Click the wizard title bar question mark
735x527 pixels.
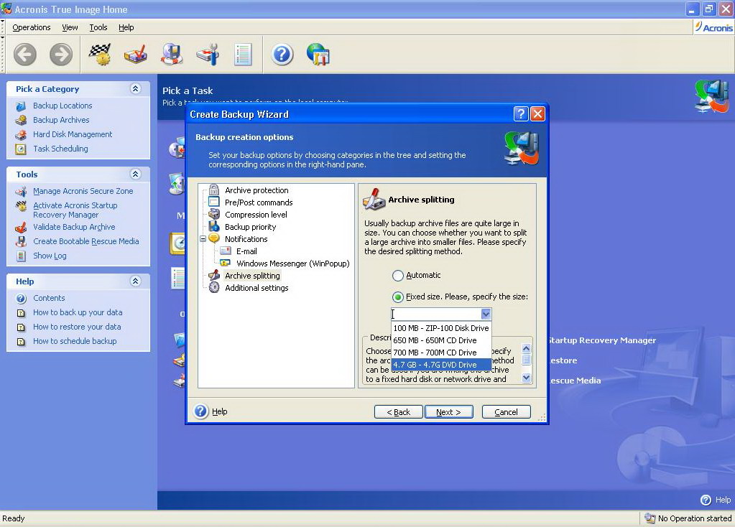point(521,114)
